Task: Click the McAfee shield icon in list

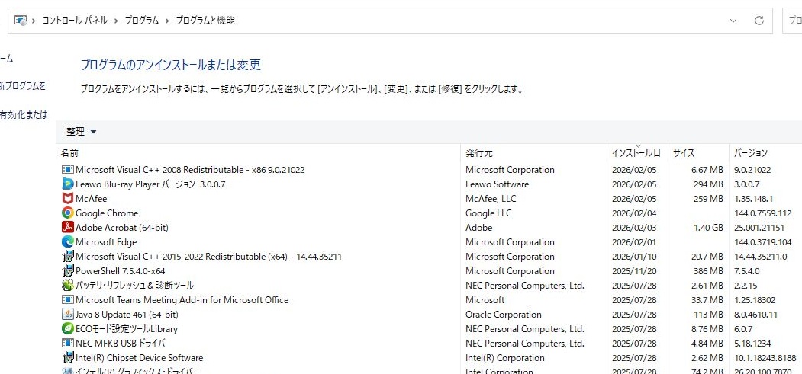Action: click(67, 199)
